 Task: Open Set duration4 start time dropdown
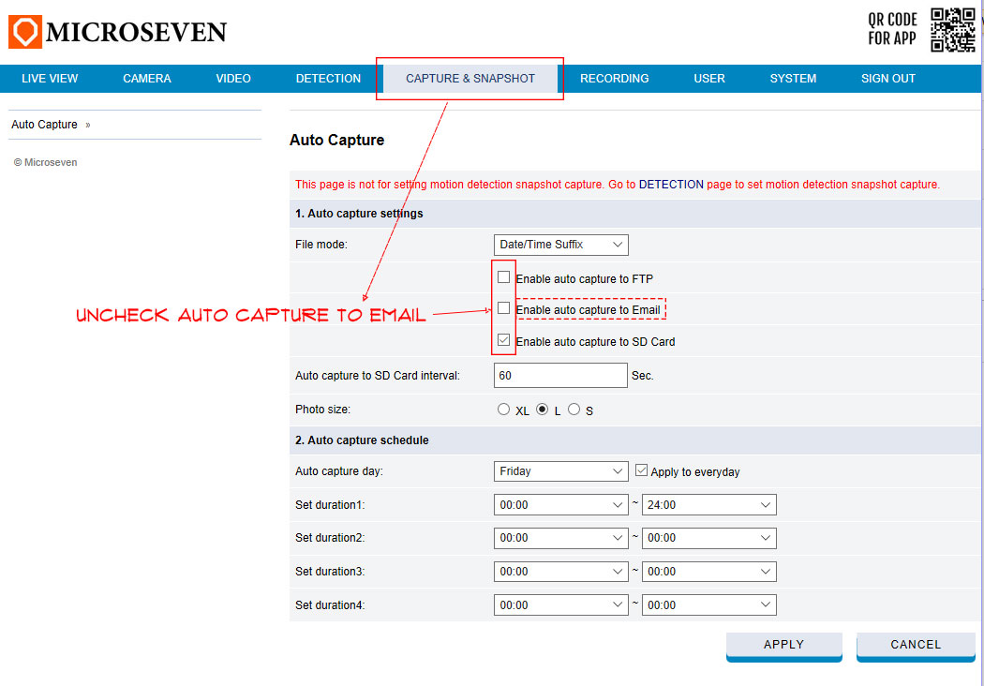click(x=561, y=605)
